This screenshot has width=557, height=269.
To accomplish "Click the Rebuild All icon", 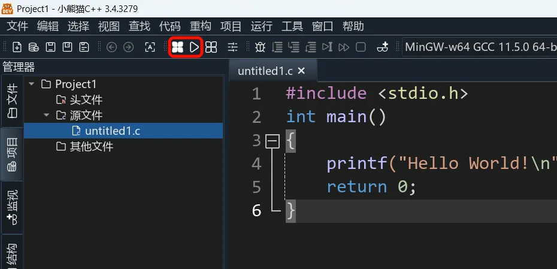I will (211, 47).
